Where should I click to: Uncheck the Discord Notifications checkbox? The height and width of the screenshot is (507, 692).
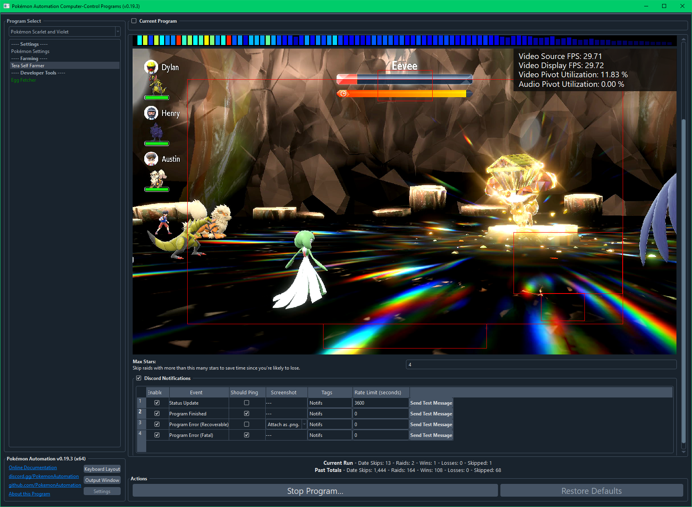click(x=139, y=378)
